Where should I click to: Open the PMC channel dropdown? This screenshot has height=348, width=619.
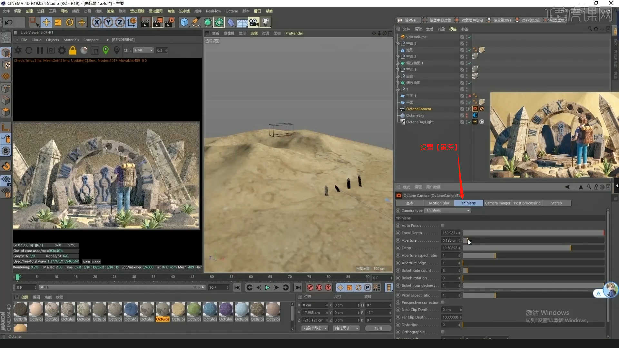coord(143,50)
